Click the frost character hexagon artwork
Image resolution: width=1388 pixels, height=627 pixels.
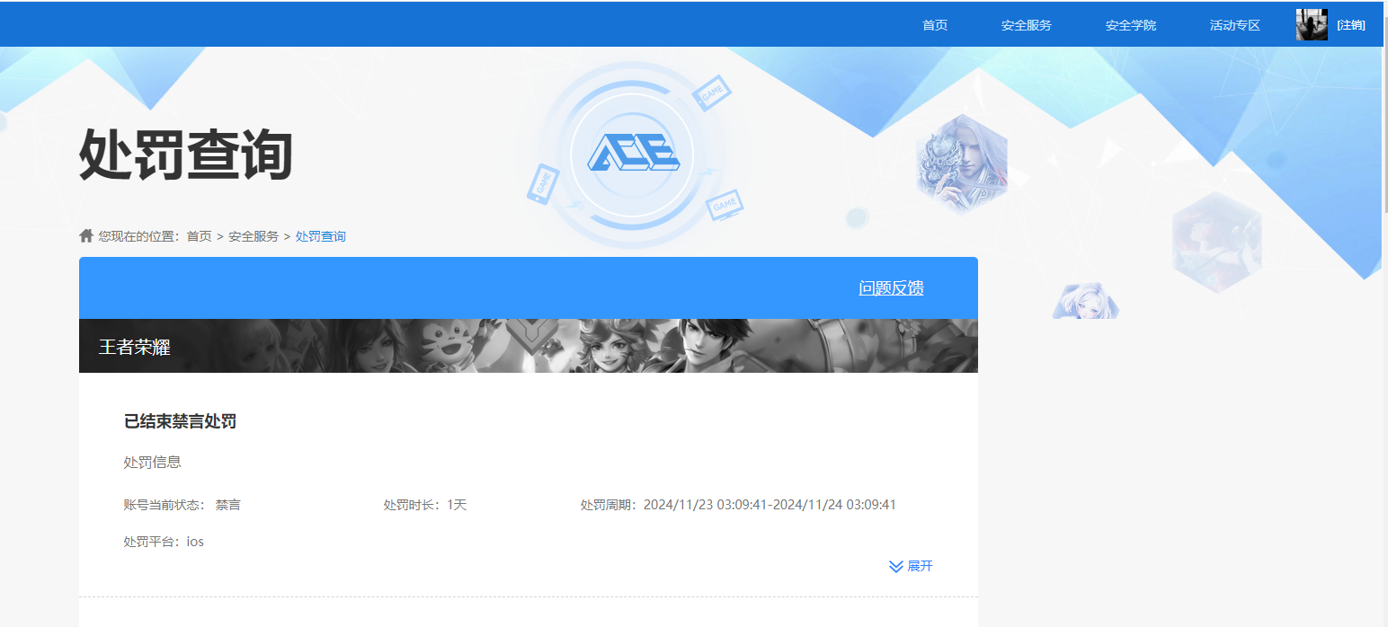click(x=960, y=163)
